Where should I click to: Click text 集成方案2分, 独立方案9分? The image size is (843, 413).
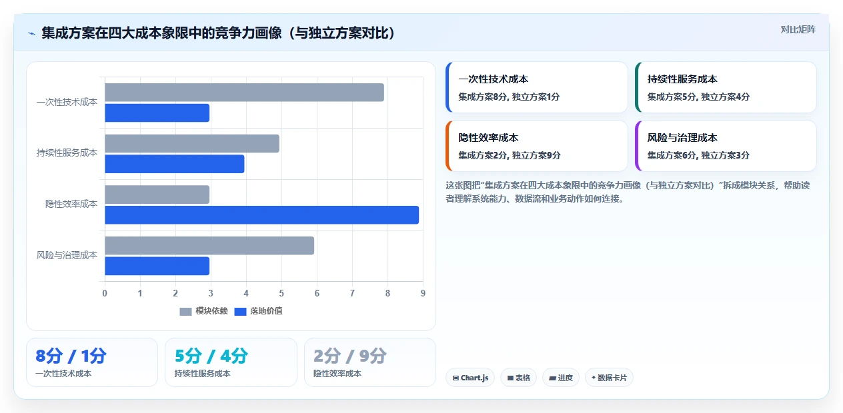click(x=509, y=155)
